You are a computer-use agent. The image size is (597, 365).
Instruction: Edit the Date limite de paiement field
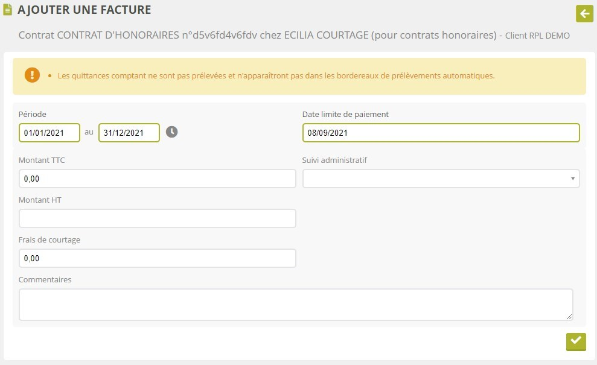441,133
